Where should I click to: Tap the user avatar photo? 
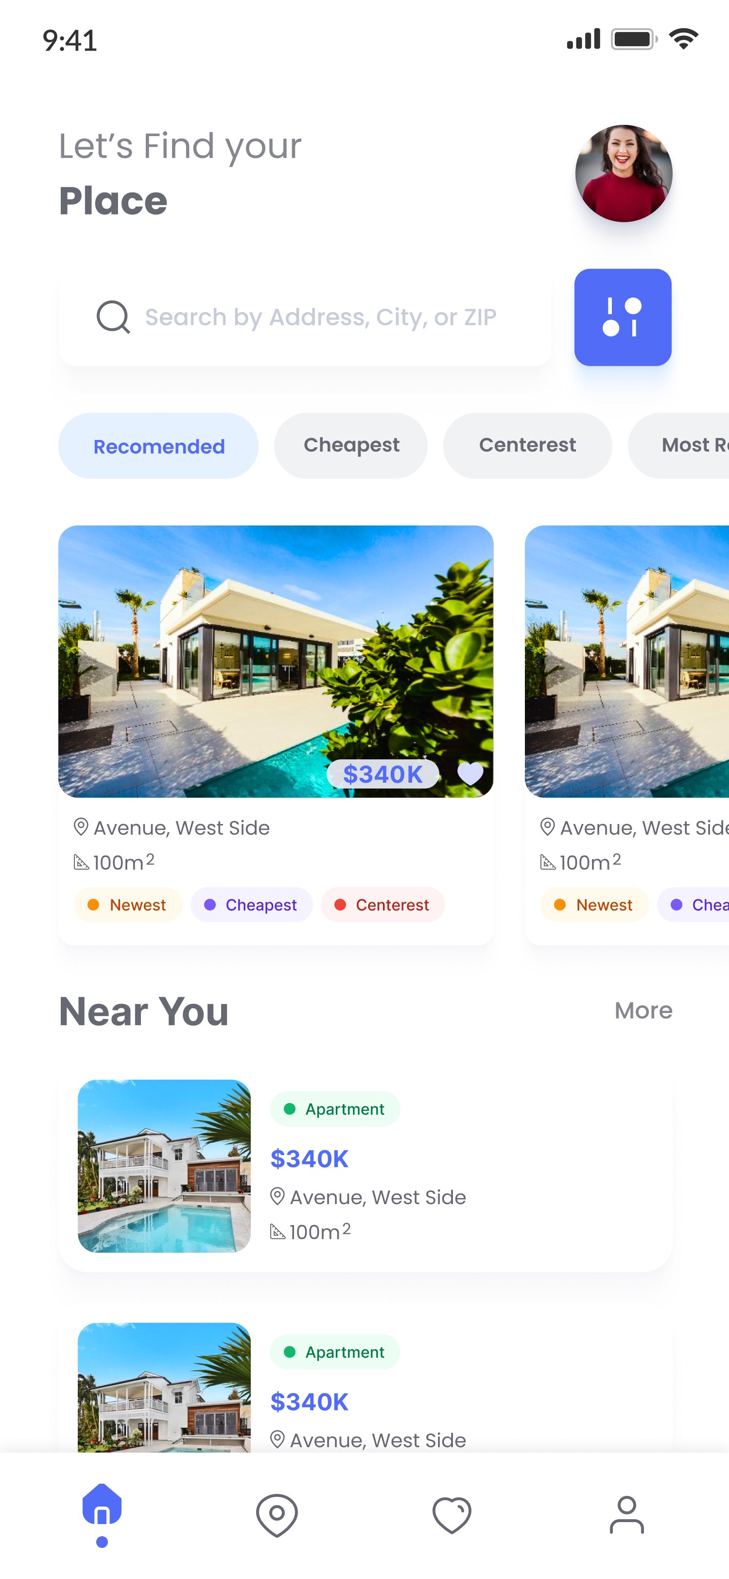[624, 174]
